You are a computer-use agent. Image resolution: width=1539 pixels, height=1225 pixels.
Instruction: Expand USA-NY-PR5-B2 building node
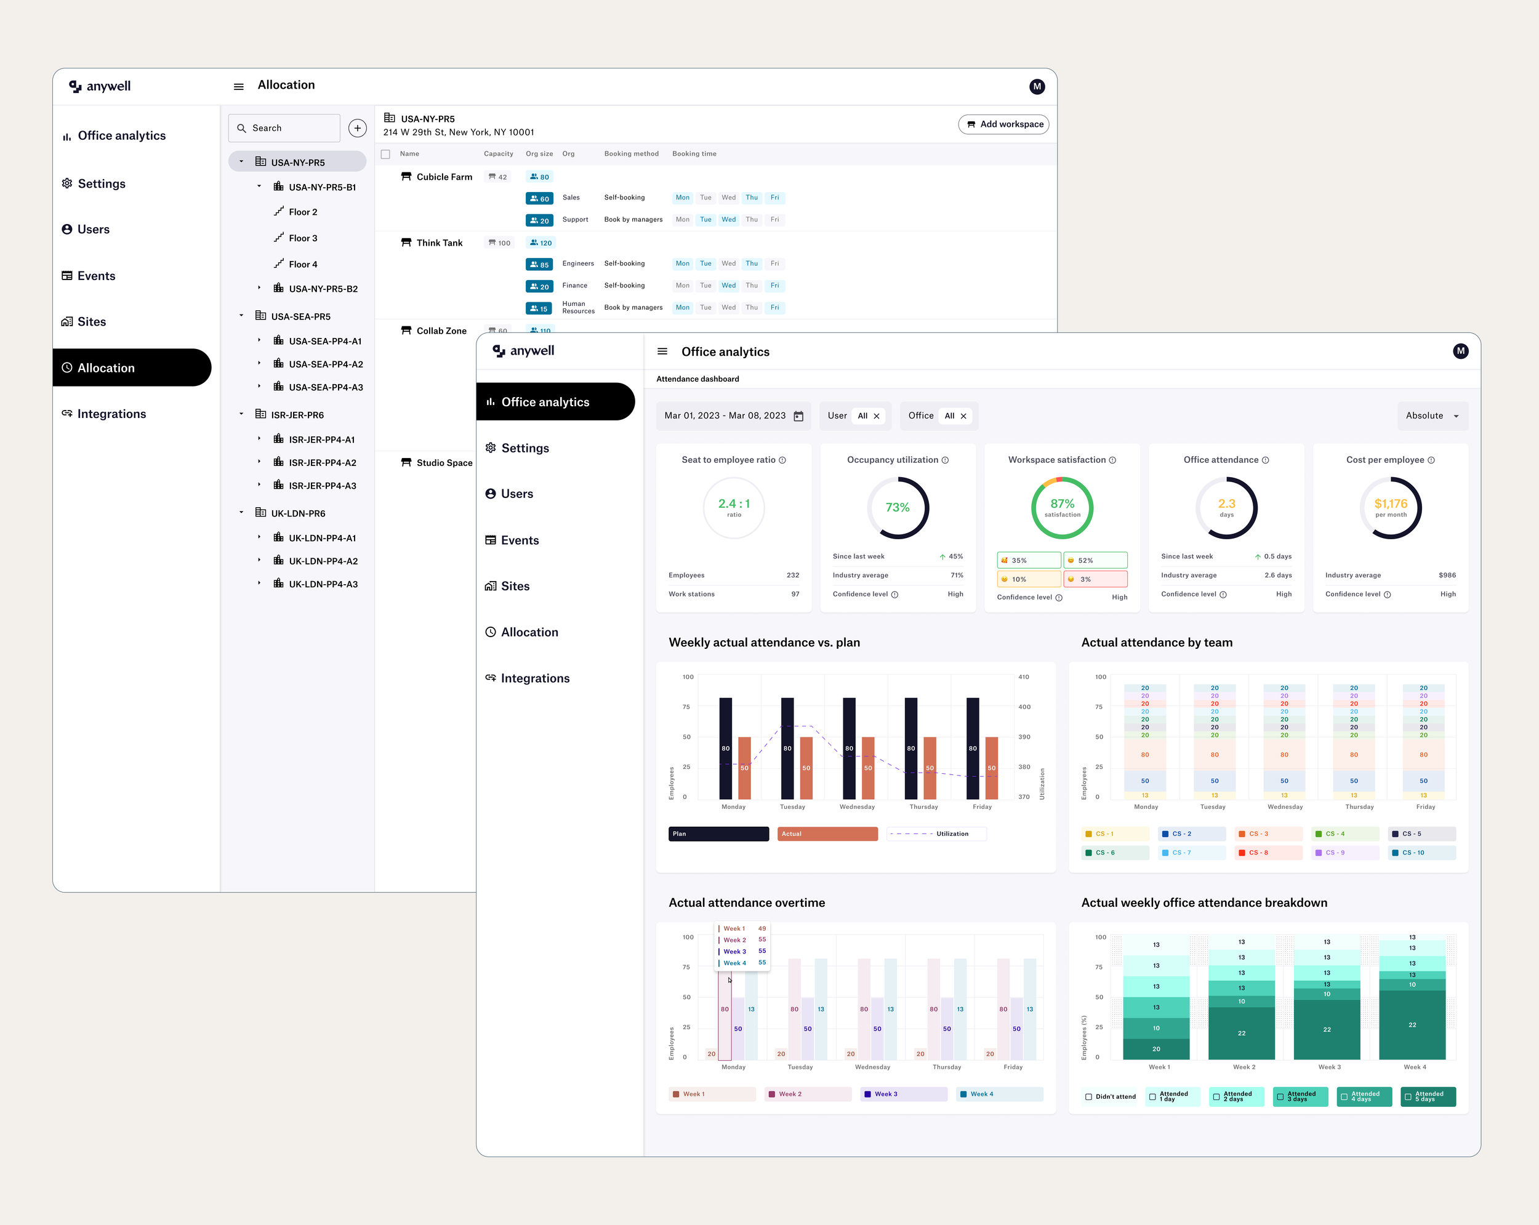pyautogui.click(x=259, y=287)
